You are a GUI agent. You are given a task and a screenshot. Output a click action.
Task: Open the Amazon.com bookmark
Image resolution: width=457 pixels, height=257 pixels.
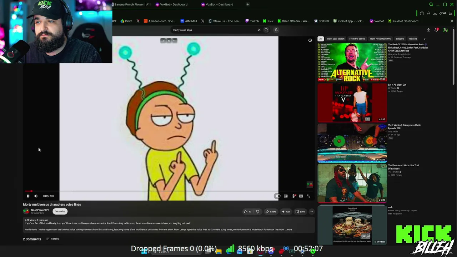(160, 21)
